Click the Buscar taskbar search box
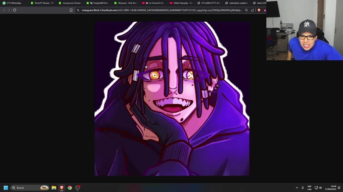The image size is (343, 192). 30,188
